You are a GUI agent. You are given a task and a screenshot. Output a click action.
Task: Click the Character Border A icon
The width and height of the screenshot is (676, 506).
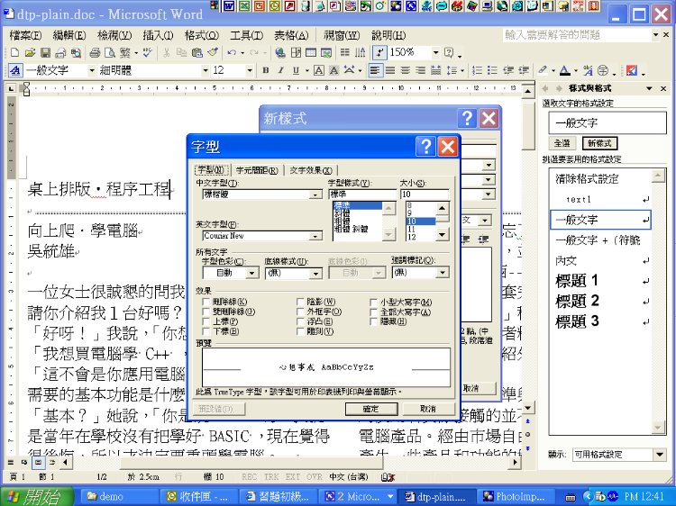(318, 70)
